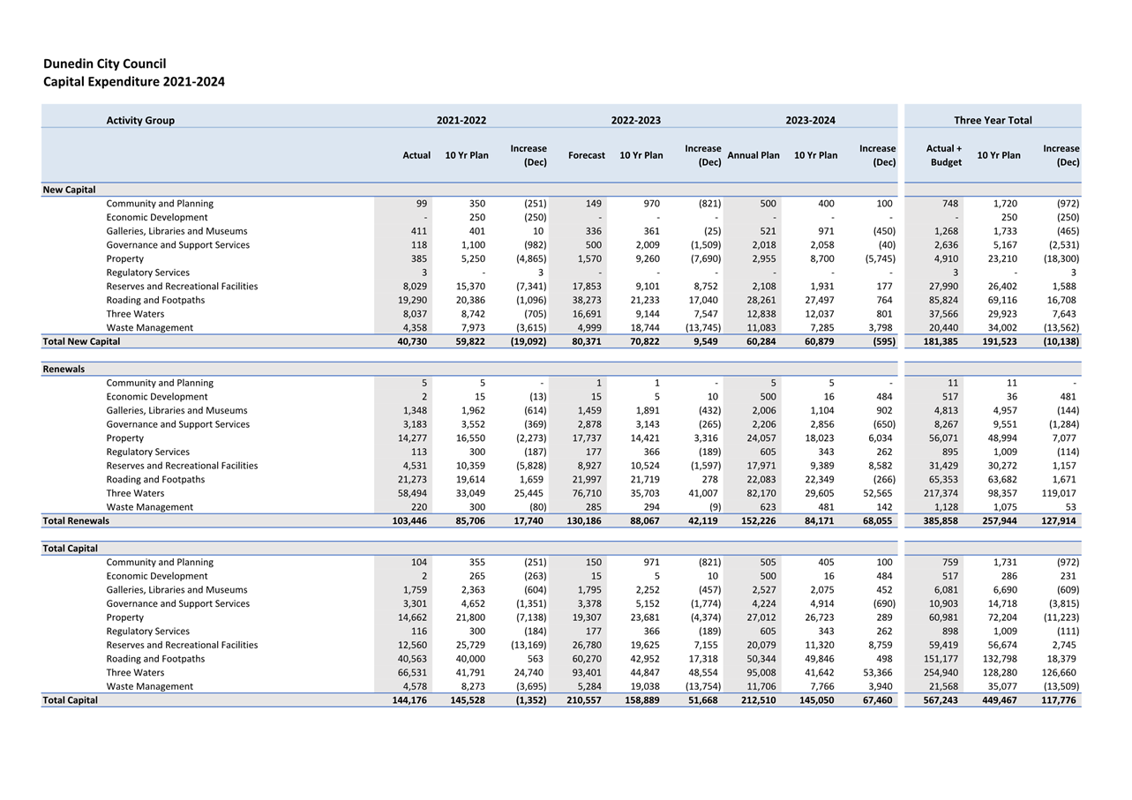Viewport: 1132px width, 800px height.
Task: Click the value 191,523 in Total New Capital
Action: click(999, 341)
